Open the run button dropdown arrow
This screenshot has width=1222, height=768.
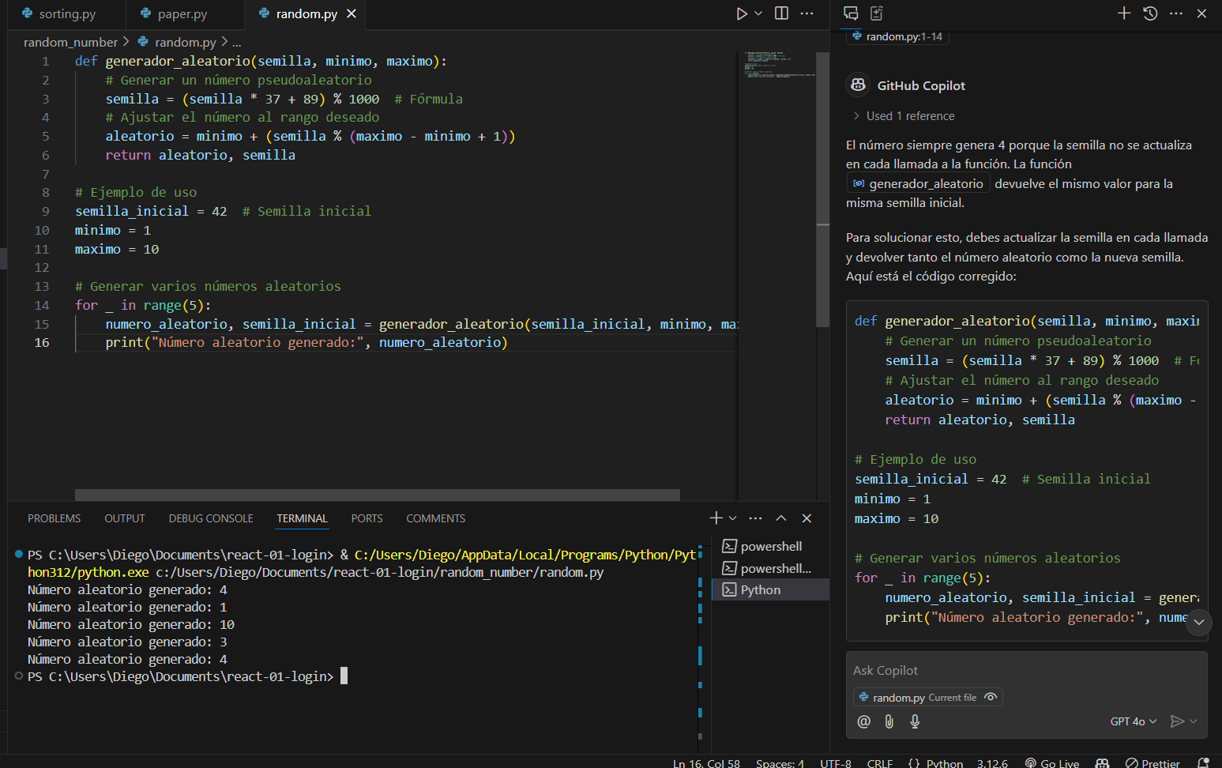coord(758,13)
